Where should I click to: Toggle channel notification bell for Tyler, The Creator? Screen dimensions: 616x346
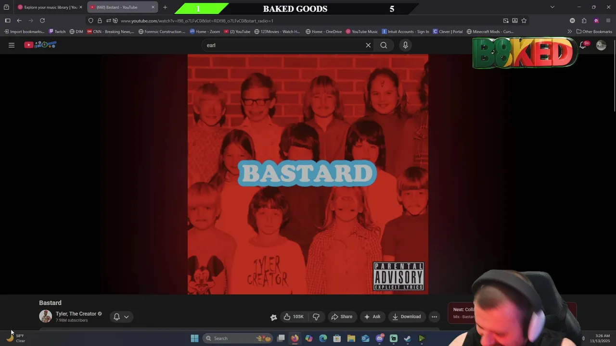[x=116, y=317]
